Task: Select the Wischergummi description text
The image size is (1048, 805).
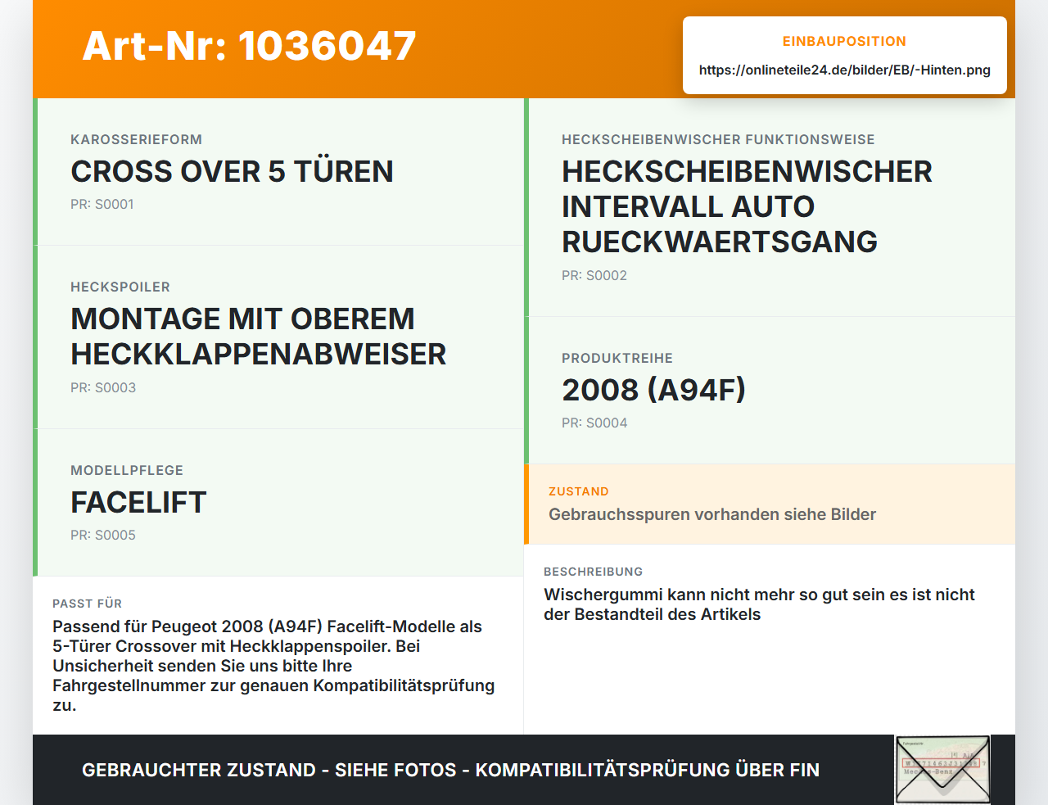Action: [759, 604]
